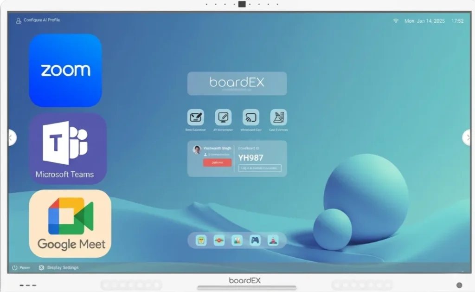Click the Power icon at bottom left

[x=14, y=267]
